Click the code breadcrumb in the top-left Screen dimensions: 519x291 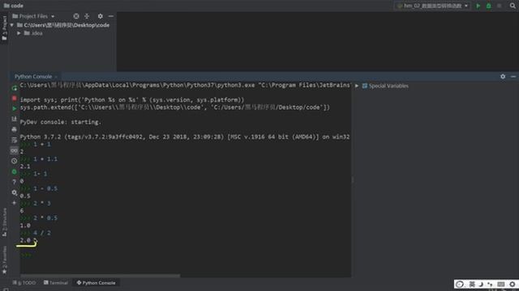13,6
